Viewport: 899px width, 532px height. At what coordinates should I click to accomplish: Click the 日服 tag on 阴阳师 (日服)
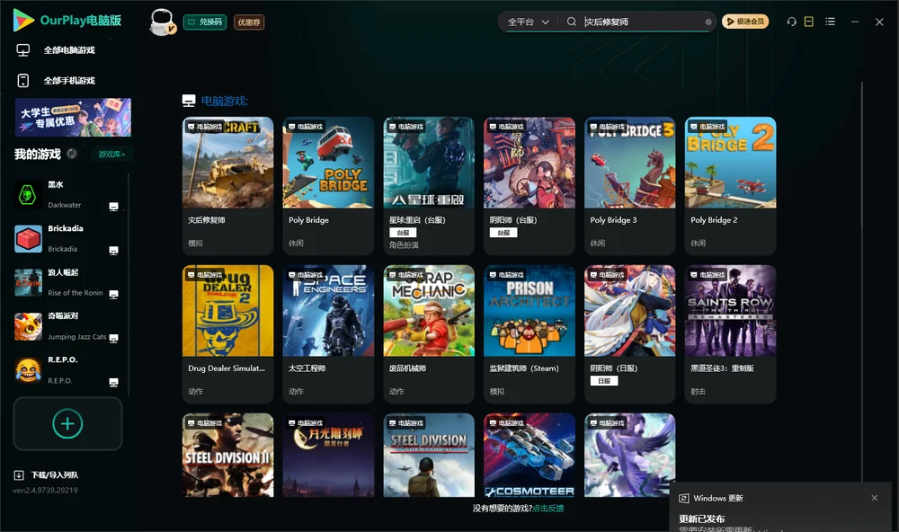(x=604, y=381)
